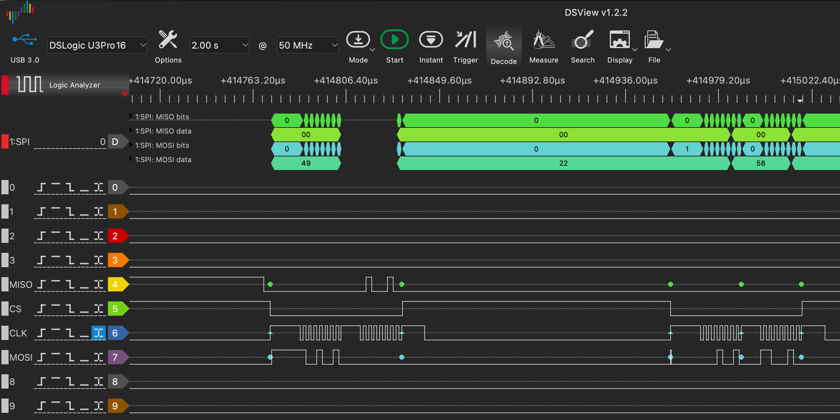Open the Search pattern tool
This screenshot has height=420, width=840.
[582, 40]
